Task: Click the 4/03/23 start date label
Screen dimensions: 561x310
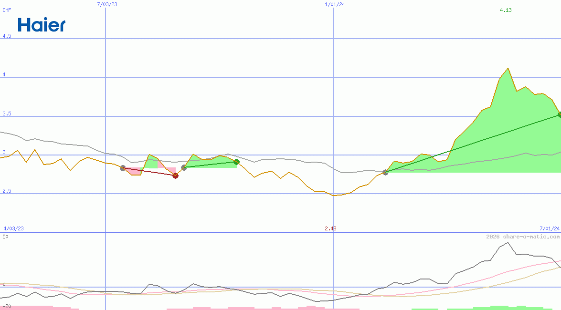Action: pos(13,228)
